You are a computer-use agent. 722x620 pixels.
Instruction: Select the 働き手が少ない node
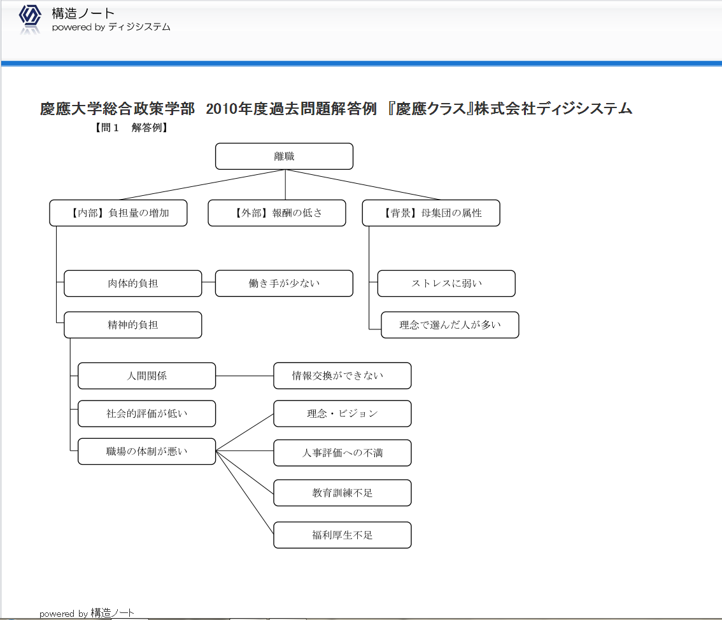[284, 284]
